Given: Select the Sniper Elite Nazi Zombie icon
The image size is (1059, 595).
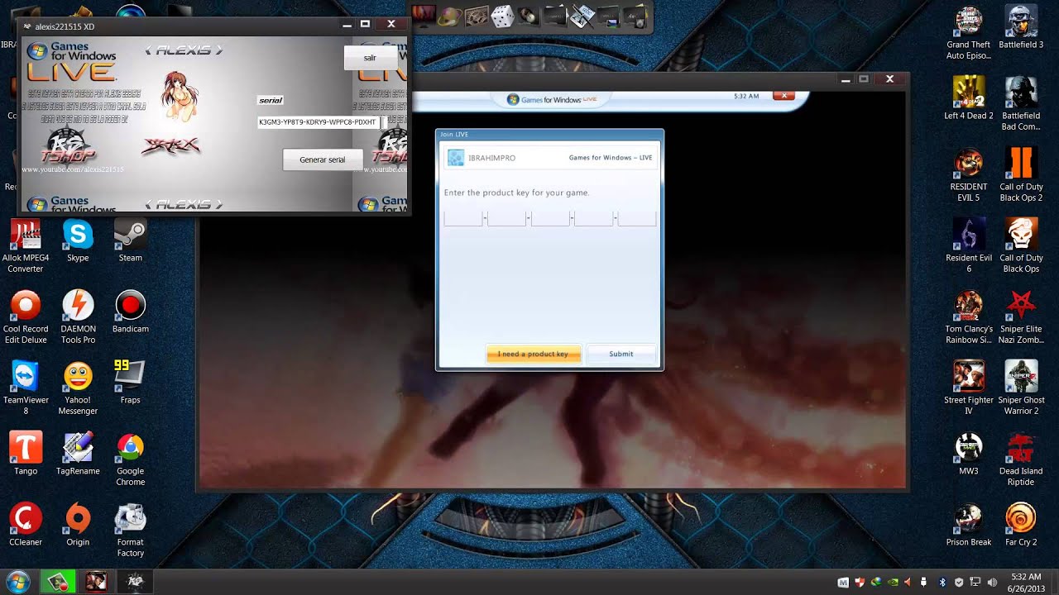Looking at the screenshot, I should [x=1021, y=306].
